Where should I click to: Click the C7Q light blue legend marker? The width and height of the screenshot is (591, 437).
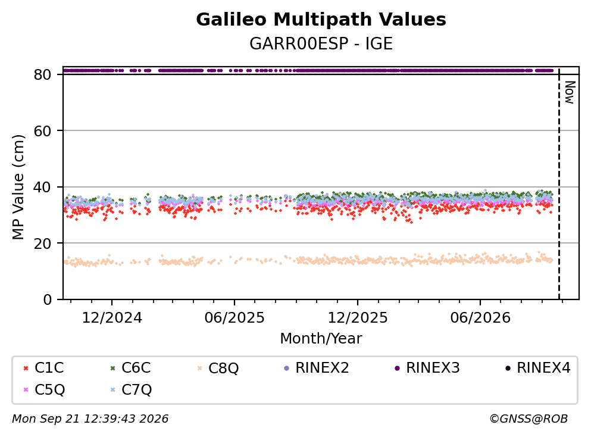(x=112, y=390)
